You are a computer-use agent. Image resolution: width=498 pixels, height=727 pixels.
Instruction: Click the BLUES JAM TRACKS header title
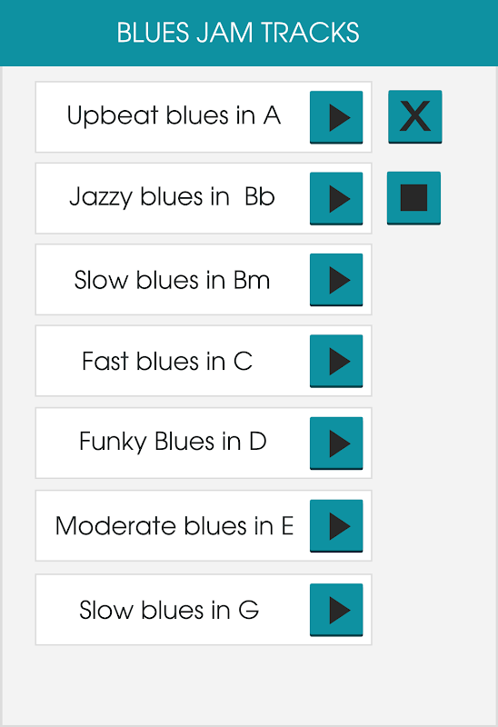coord(238,33)
